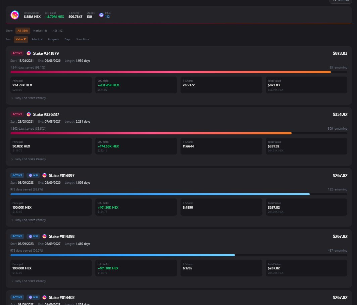Click ACTIVE badge on Stake #336237
This screenshot has width=357, height=305.
coord(17,115)
